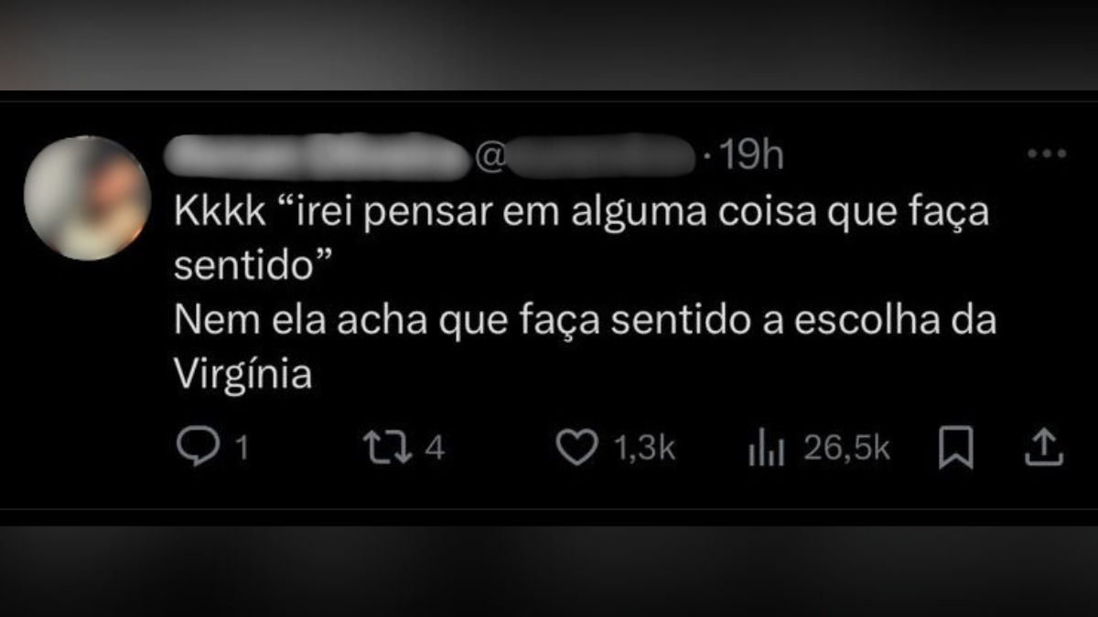Click the view count showing 26,5k
The image size is (1098, 617).
[846, 449]
